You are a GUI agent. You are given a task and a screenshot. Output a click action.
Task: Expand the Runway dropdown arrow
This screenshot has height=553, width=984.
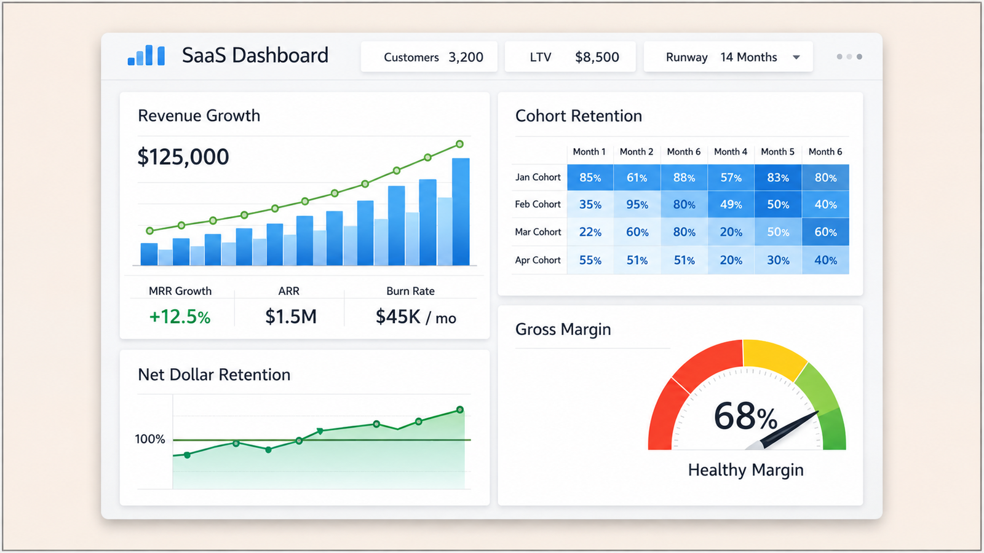click(796, 57)
